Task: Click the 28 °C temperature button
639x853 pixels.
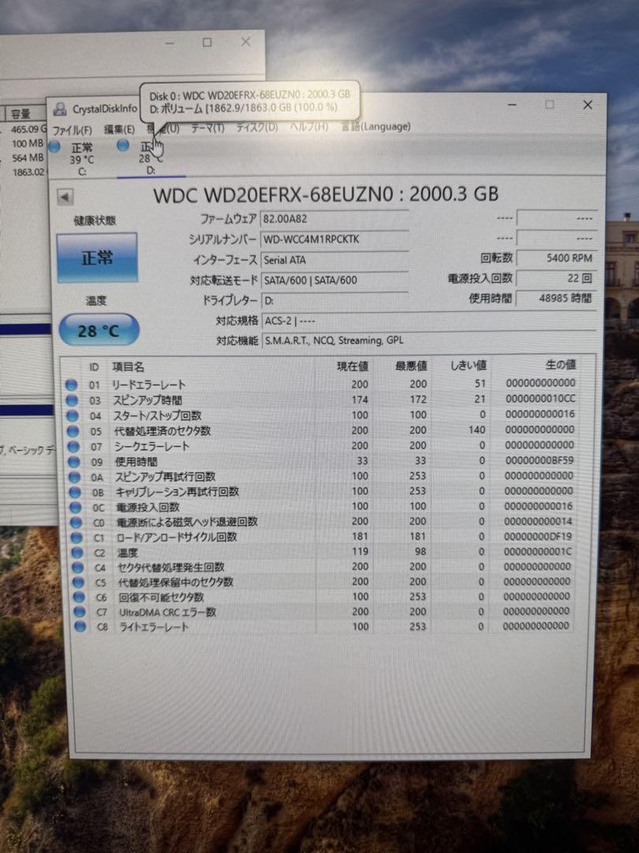Action: click(x=99, y=330)
